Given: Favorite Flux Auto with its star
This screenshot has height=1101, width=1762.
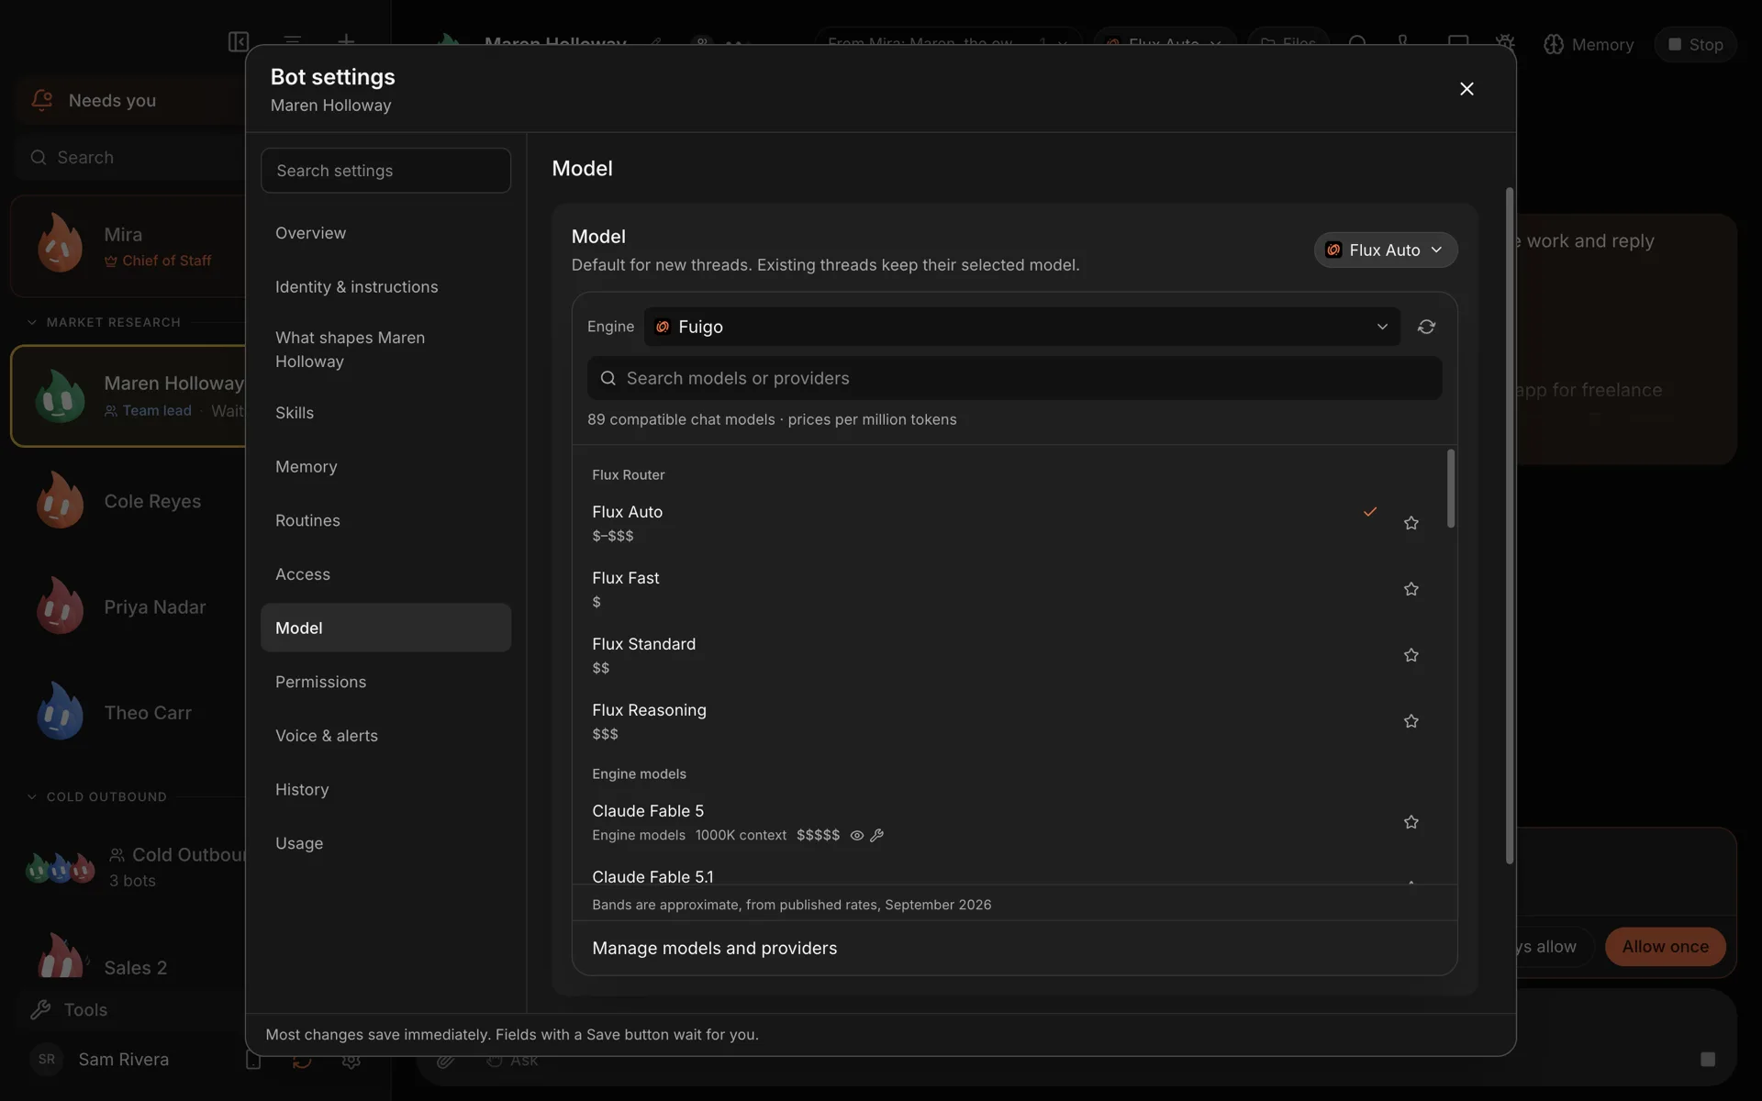Looking at the screenshot, I should pyautogui.click(x=1411, y=523).
